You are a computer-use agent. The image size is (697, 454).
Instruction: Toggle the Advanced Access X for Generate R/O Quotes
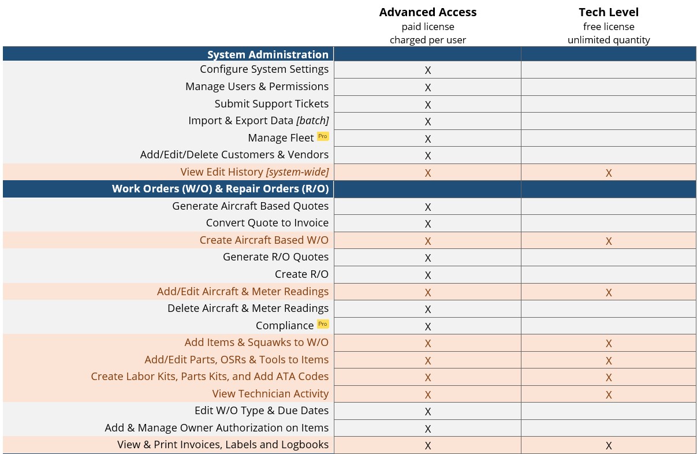pos(428,258)
